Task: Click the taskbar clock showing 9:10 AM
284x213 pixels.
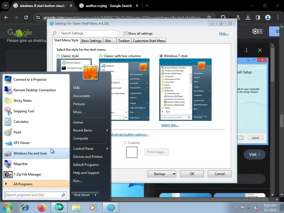Action: (x=270, y=208)
